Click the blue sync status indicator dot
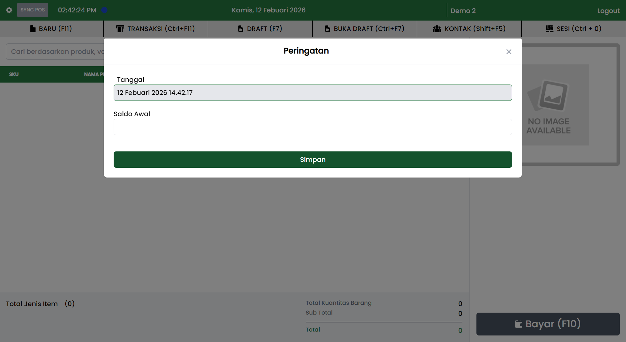 [x=104, y=10]
